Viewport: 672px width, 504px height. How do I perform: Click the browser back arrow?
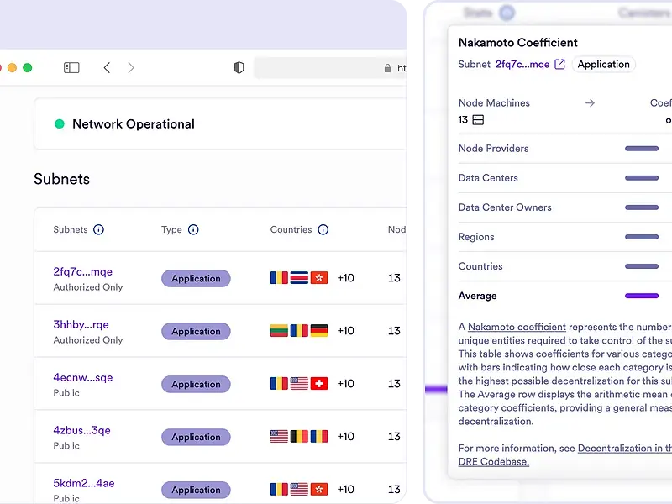pos(107,68)
